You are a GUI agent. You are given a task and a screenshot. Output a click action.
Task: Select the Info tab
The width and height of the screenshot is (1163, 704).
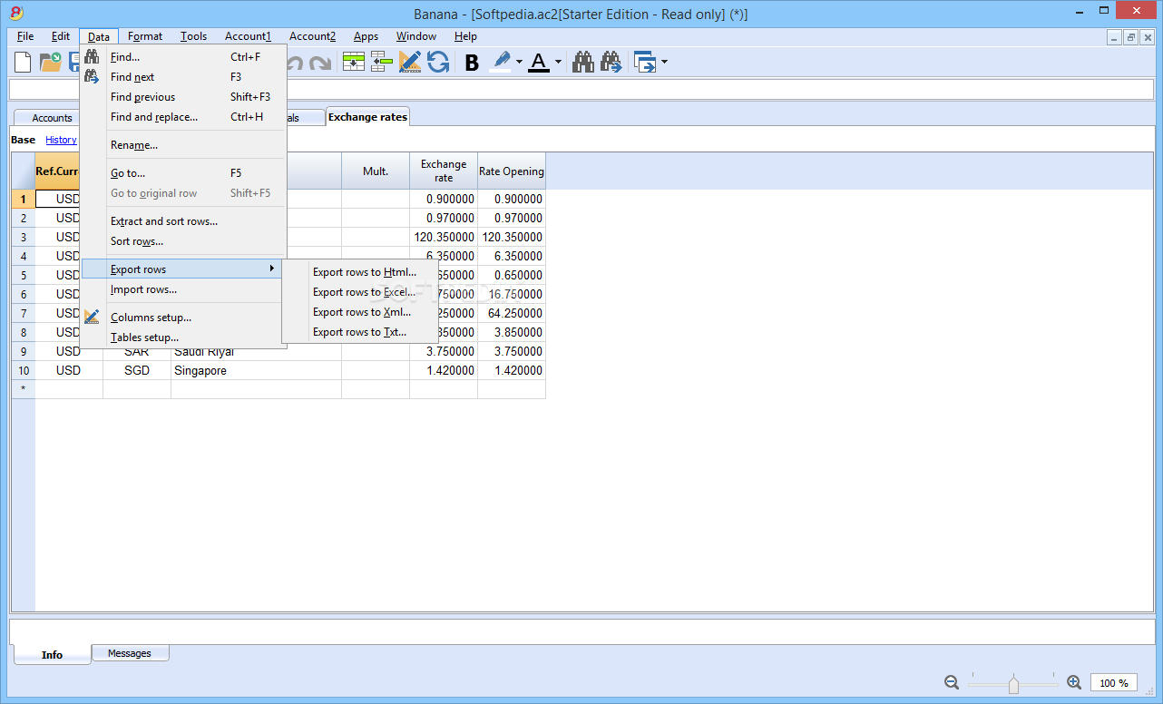tap(52, 654)
